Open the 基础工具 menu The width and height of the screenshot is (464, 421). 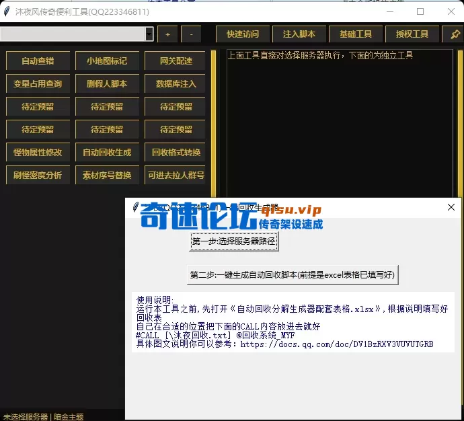click(356, 34)
